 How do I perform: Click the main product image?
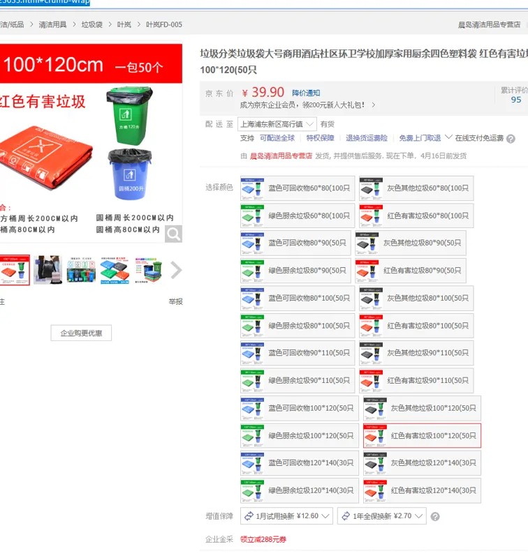[91, 144]
